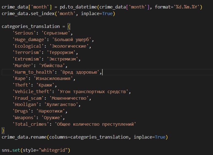Click the key 'Huge_damage'
The image size is (213, 155).
pos(29,39)
